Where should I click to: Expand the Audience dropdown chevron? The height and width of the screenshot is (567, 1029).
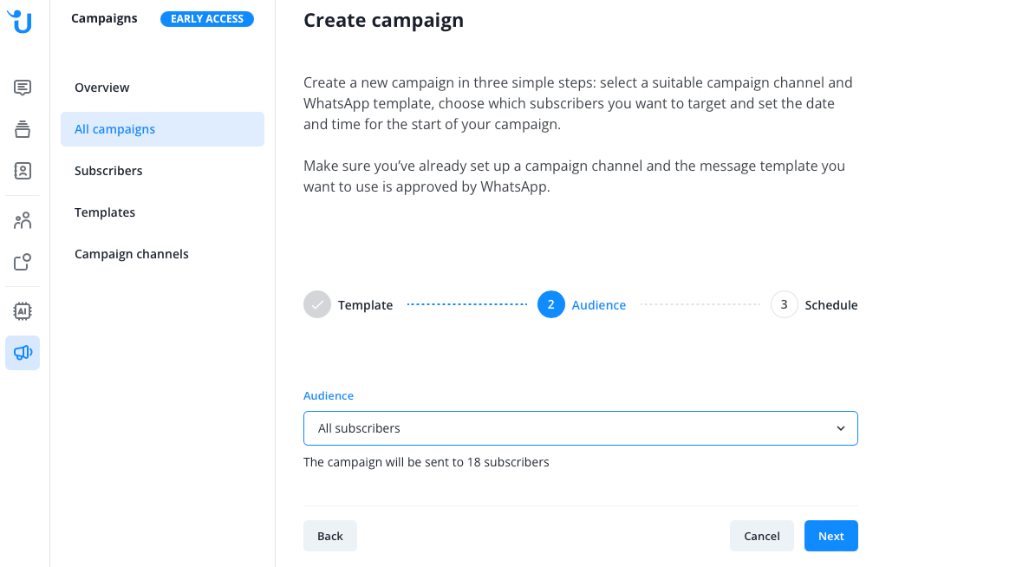pyautogui.click(x=840, y=428)
